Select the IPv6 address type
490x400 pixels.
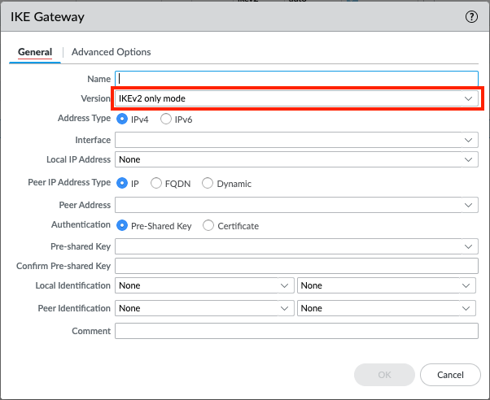pyautogui.click(x=167, y=120)
